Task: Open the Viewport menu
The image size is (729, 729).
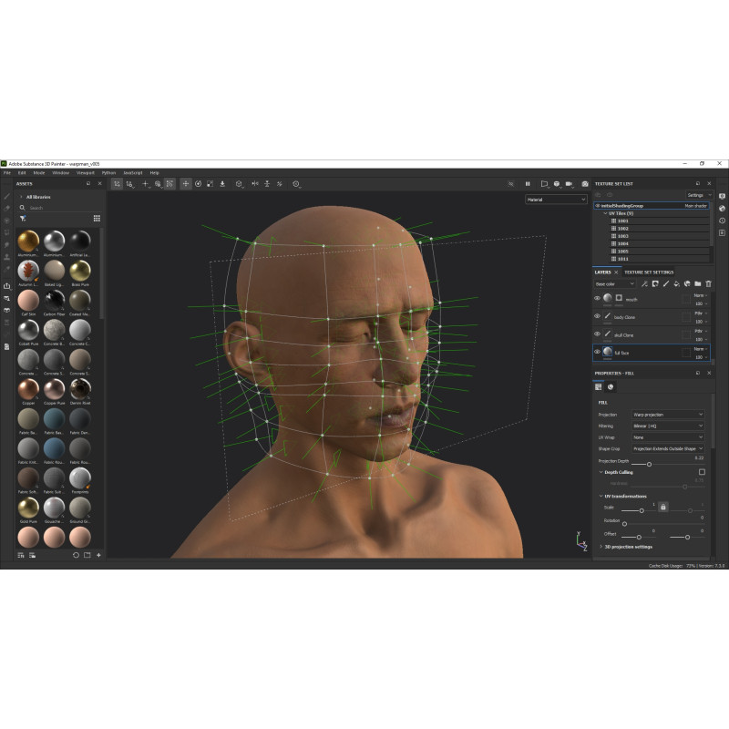Action: pyautogui.click(x=86, y=172)
